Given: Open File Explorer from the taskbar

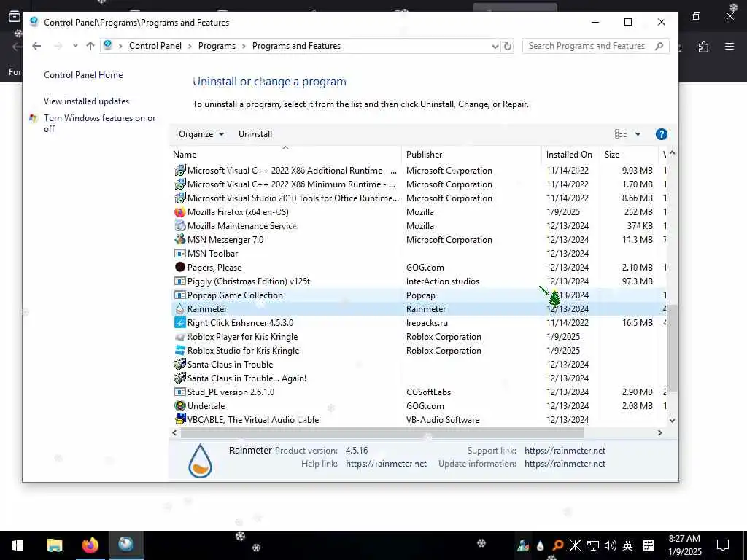Looking at the screenshot, I should [x=54, y=545].
